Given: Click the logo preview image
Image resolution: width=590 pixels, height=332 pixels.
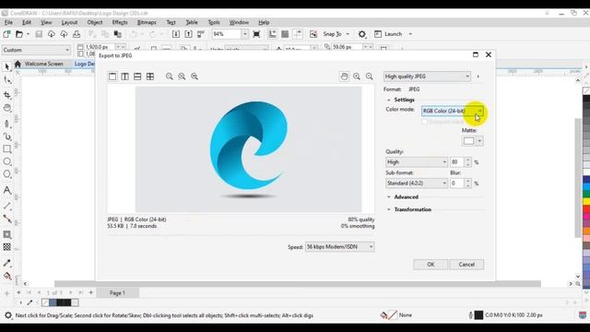Looking at the screenshot, I should coord(248,149).
